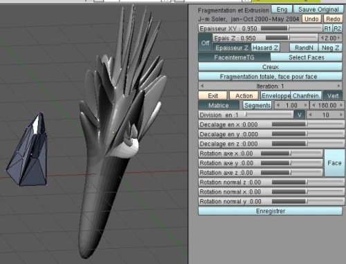346x264 pixels.
Task: Click the Creux button
Action: point(271,67)
